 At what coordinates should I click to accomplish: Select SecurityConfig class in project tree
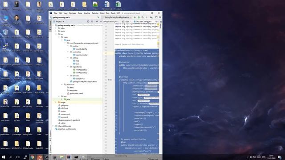[80, 49]
